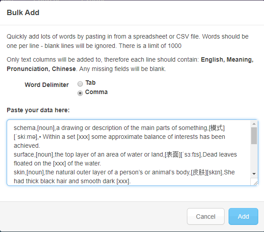264x232 pixels.
Task: Click the 'Comma' option label text
Action: (x=96, y=92)
